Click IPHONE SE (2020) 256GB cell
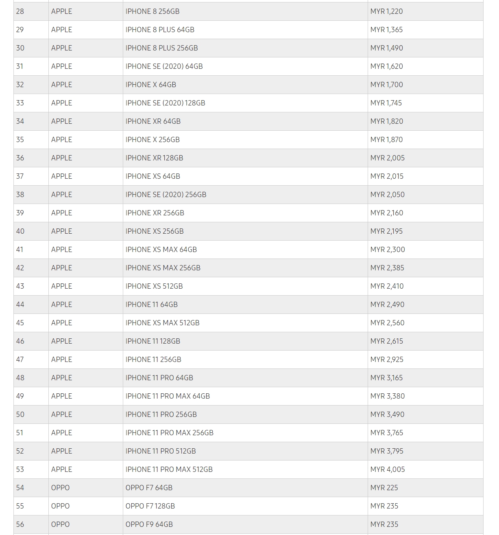The height and width of the screenshot is (535, 499). (166, 195)
